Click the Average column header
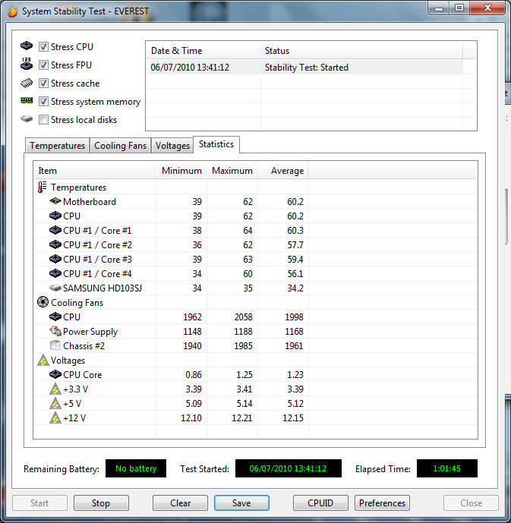This screenshot has width=511, height=523. (x=286, y=171)
